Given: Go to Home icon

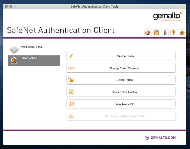Looking at the screenshot, I should [x=182, y=33].
